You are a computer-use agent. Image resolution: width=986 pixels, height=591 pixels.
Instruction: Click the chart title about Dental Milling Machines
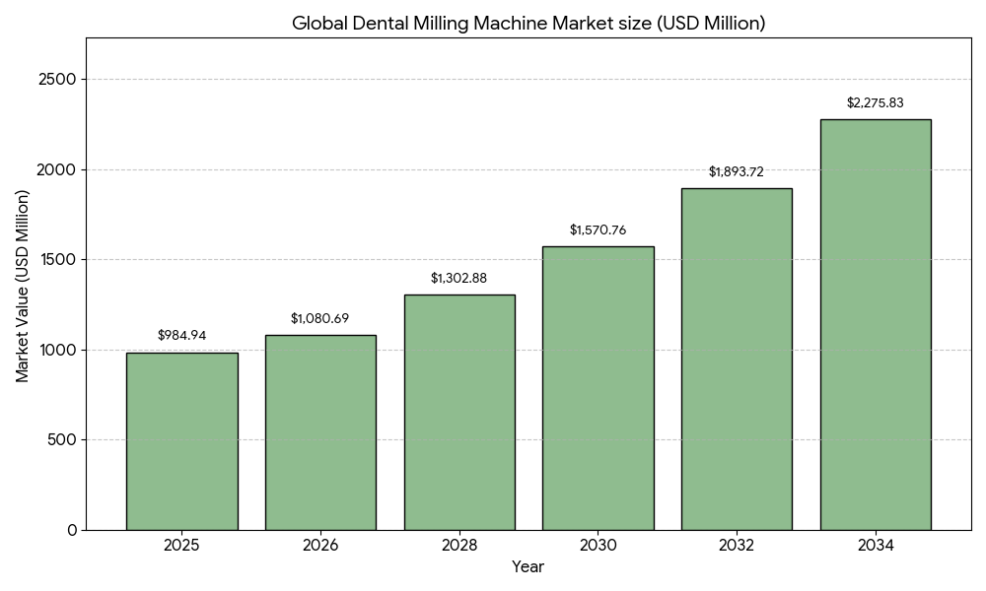tap(528, 23)
